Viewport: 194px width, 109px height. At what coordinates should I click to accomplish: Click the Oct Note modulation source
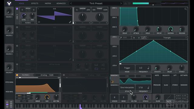[184, 75]
